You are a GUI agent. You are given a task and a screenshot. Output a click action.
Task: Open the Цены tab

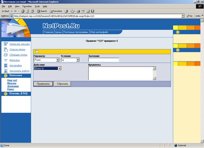58,32
